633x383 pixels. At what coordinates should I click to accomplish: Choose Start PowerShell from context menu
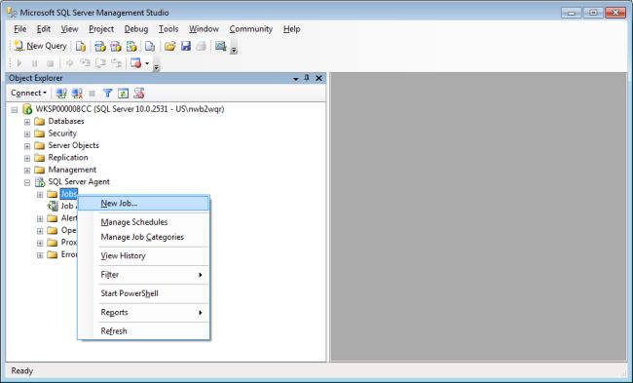pyautogui.click(x=144, y=293)
